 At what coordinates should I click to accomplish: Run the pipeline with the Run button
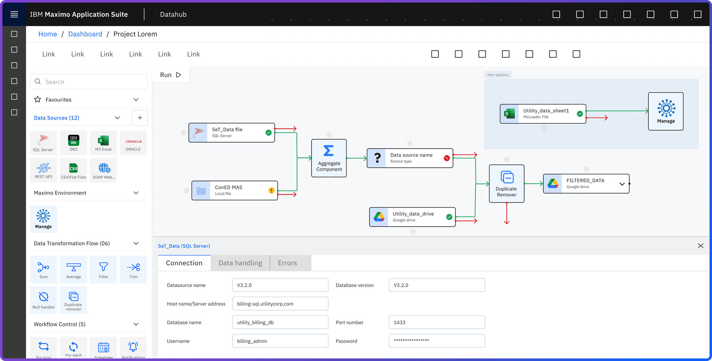[x=171, y=75]
